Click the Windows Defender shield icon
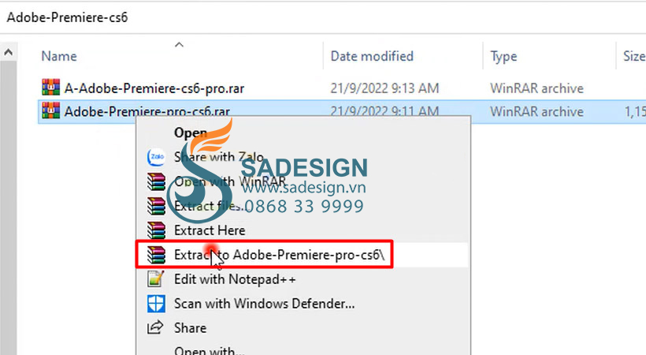 [x=156, y=304]
